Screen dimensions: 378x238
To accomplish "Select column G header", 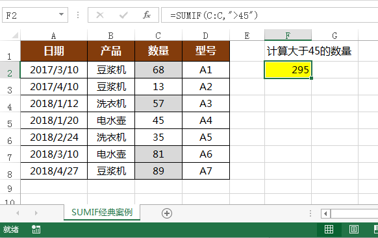I will pos(335,36).
